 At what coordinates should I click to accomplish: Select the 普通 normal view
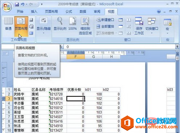pos(8,24)
